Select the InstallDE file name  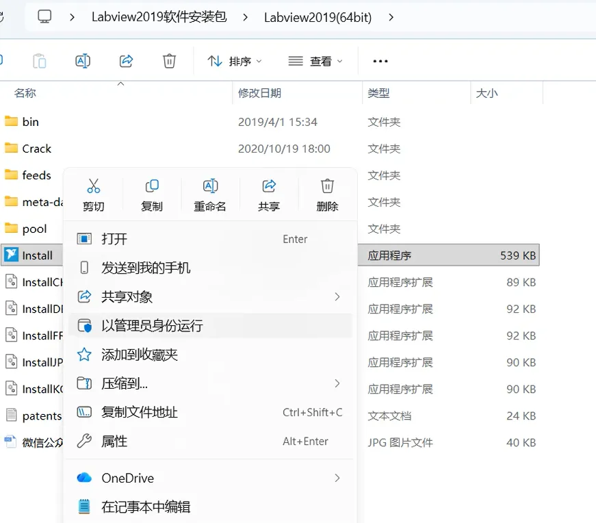[42, 309]
